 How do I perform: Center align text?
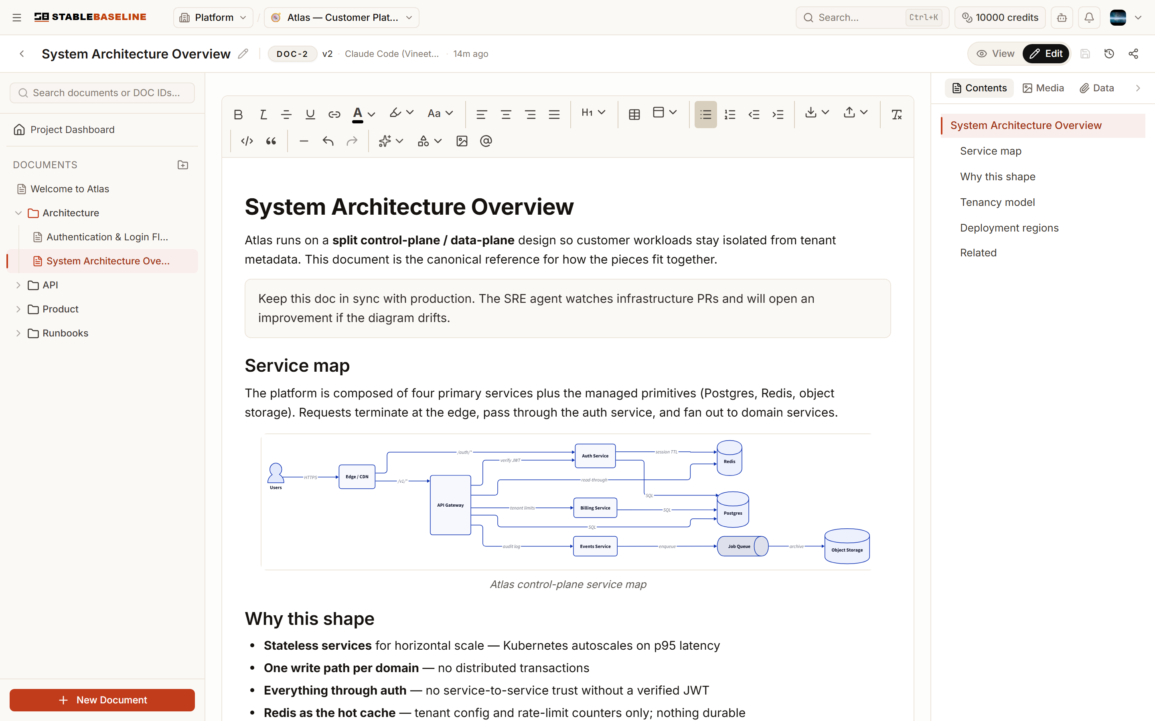pos(506,115)
